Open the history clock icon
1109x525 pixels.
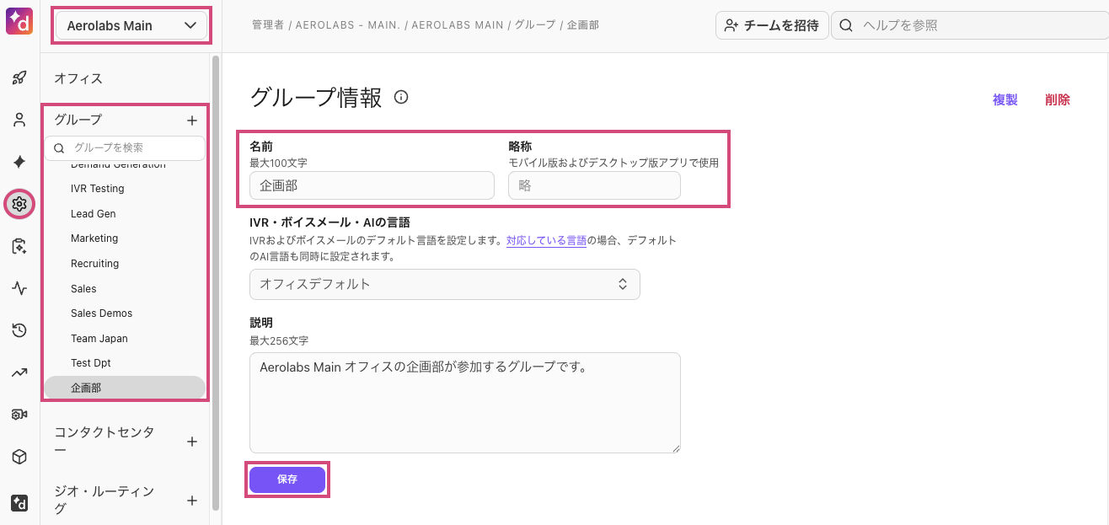(x=19, y=330)
